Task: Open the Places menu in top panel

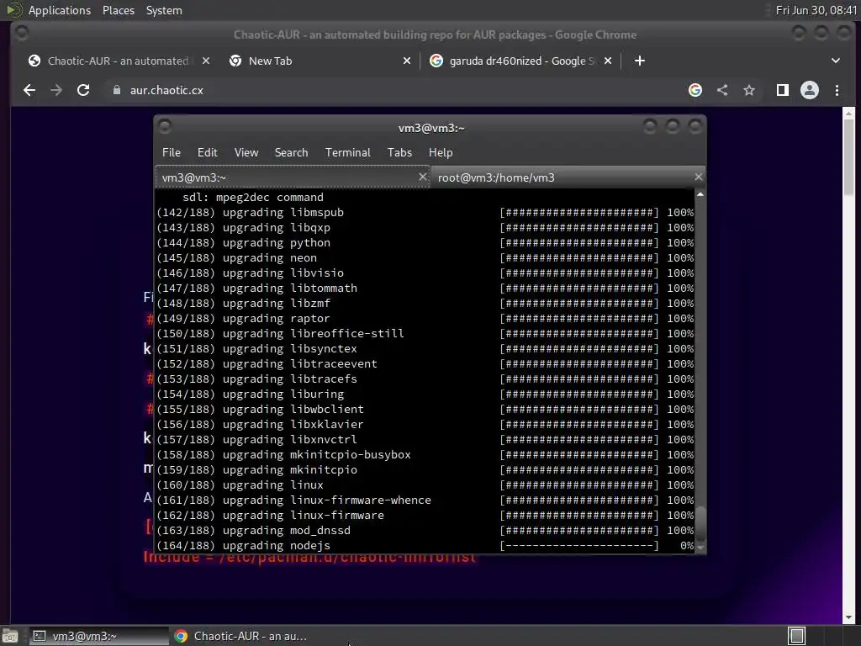Action: click(x=118, y=10)
